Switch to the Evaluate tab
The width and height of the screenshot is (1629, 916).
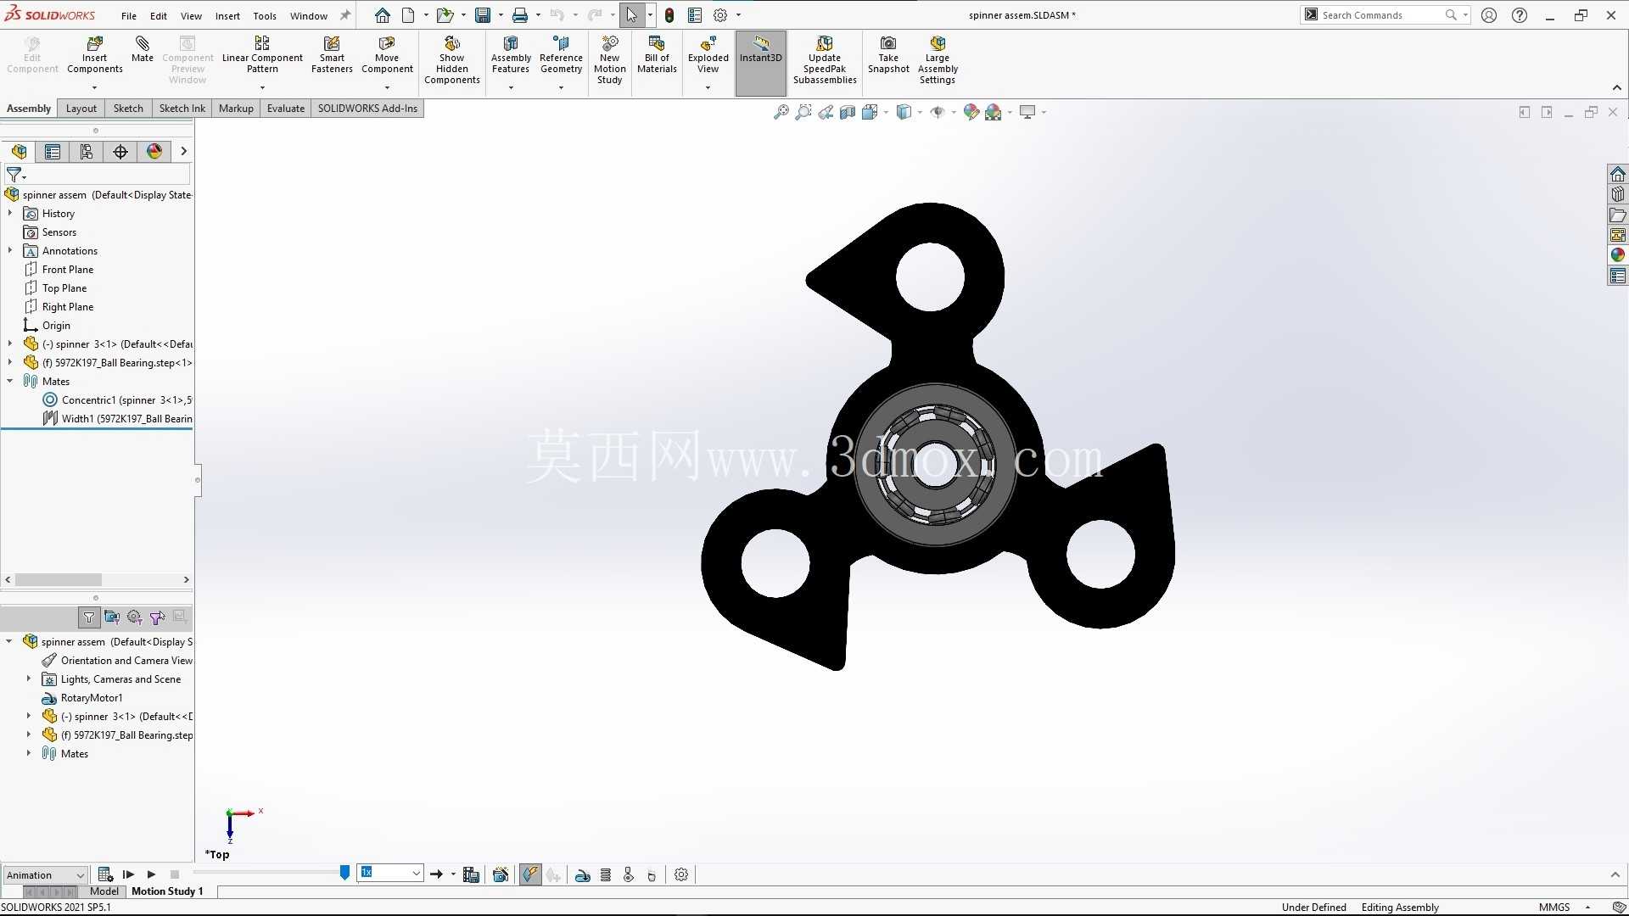(x=286, y=109)
